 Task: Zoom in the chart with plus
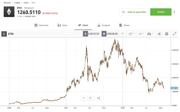(x=91, y=98)
